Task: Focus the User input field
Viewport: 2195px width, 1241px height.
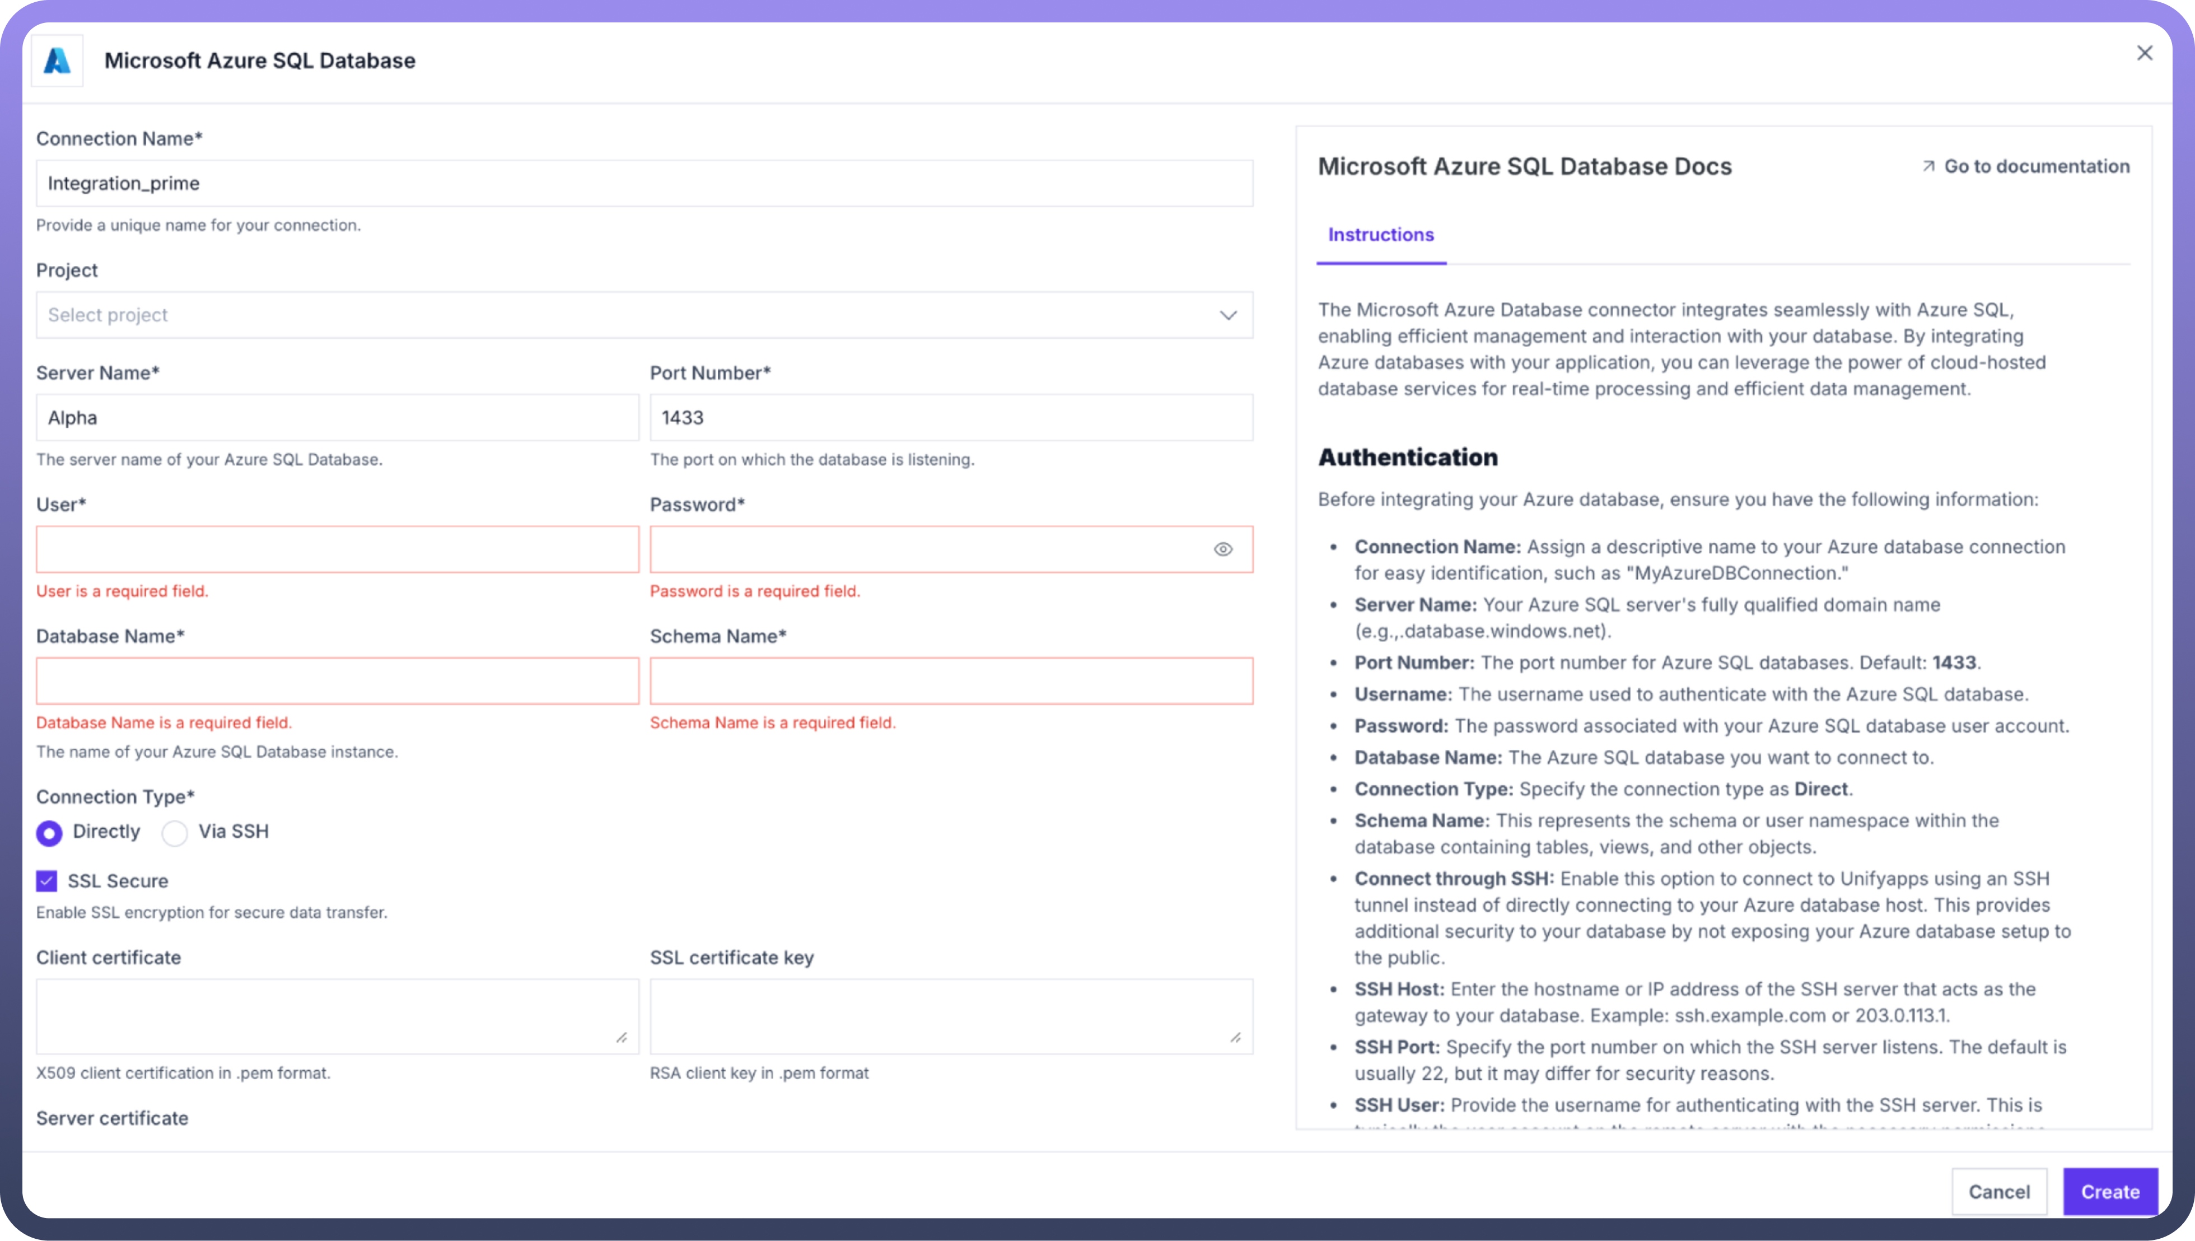Action: (337, 550)
